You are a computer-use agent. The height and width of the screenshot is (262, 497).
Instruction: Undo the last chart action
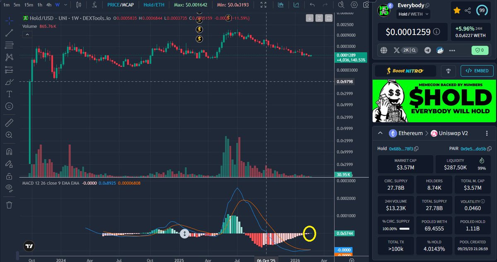312,5
